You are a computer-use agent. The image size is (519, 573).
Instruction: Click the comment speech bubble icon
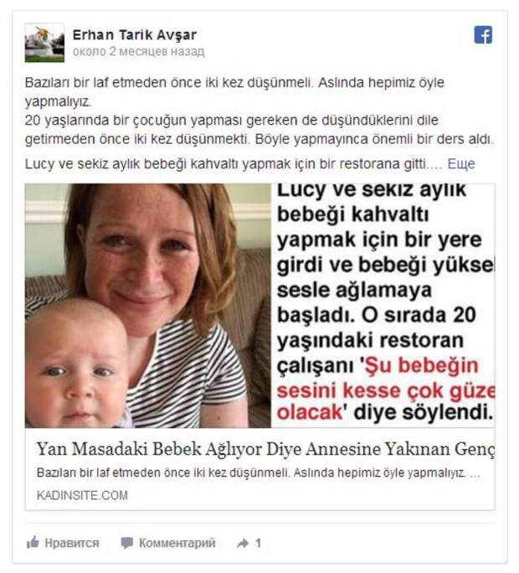(x=126, y=543)
